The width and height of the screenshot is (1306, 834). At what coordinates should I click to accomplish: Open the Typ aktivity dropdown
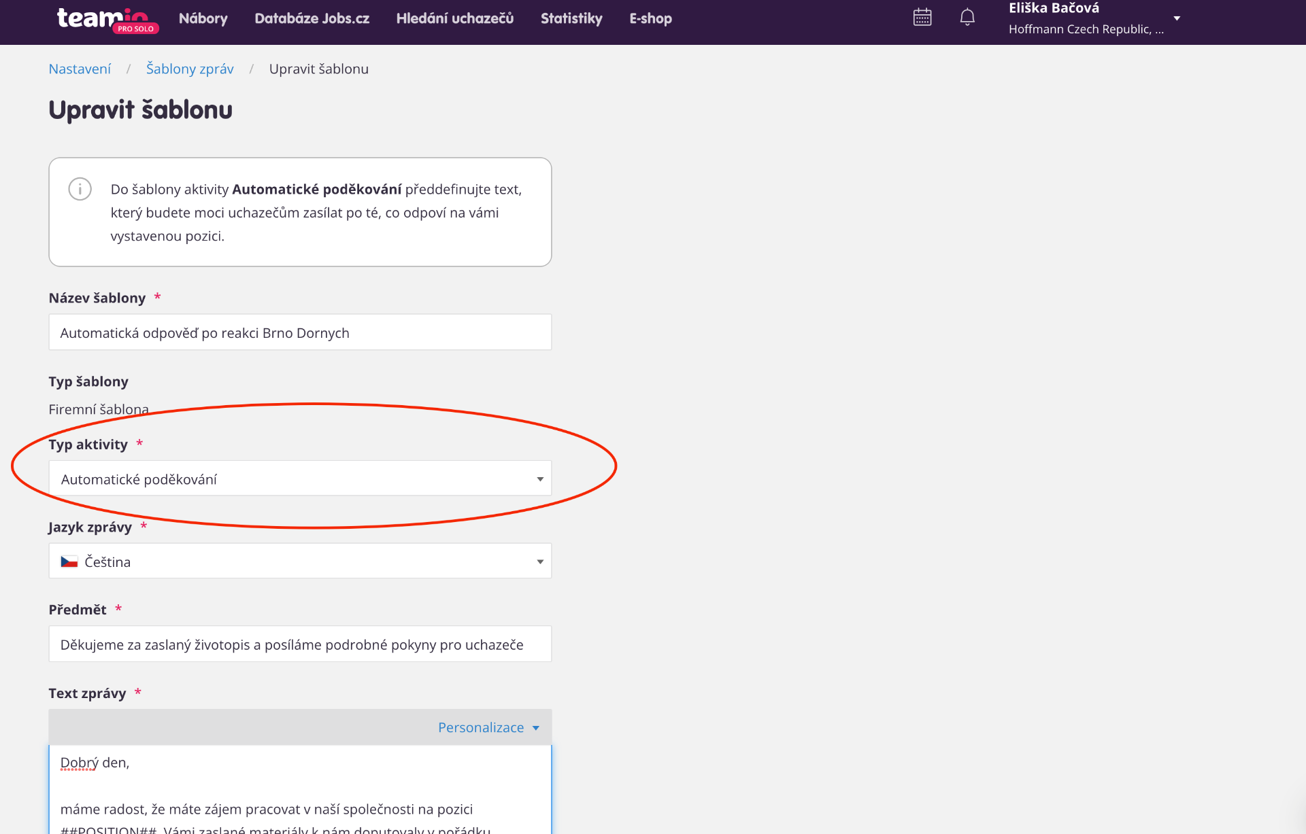pos(300,479)
